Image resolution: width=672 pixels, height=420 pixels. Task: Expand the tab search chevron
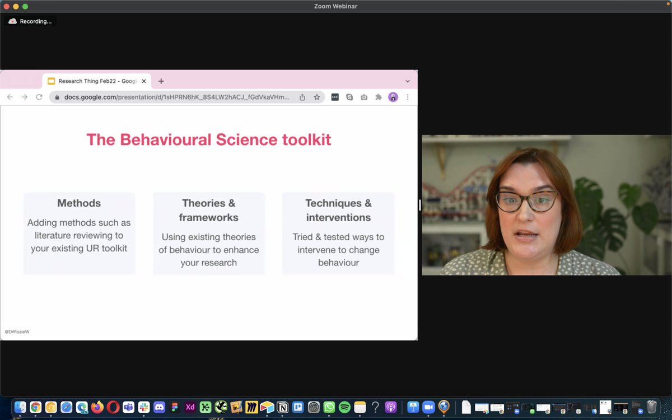pos(408,81)
